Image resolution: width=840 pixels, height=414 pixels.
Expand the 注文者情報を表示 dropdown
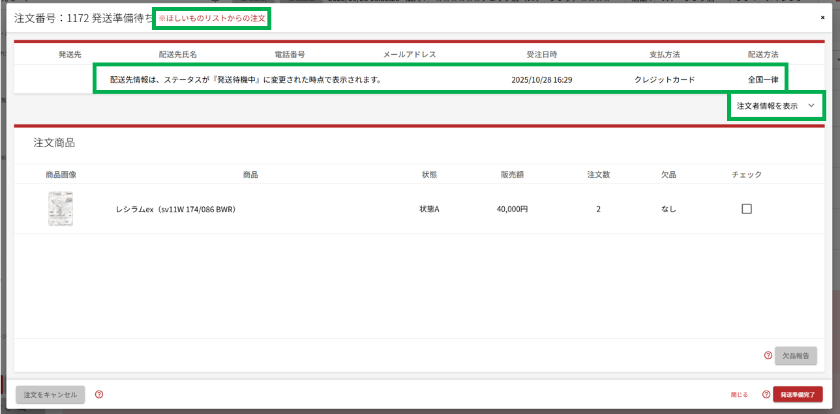775,105
